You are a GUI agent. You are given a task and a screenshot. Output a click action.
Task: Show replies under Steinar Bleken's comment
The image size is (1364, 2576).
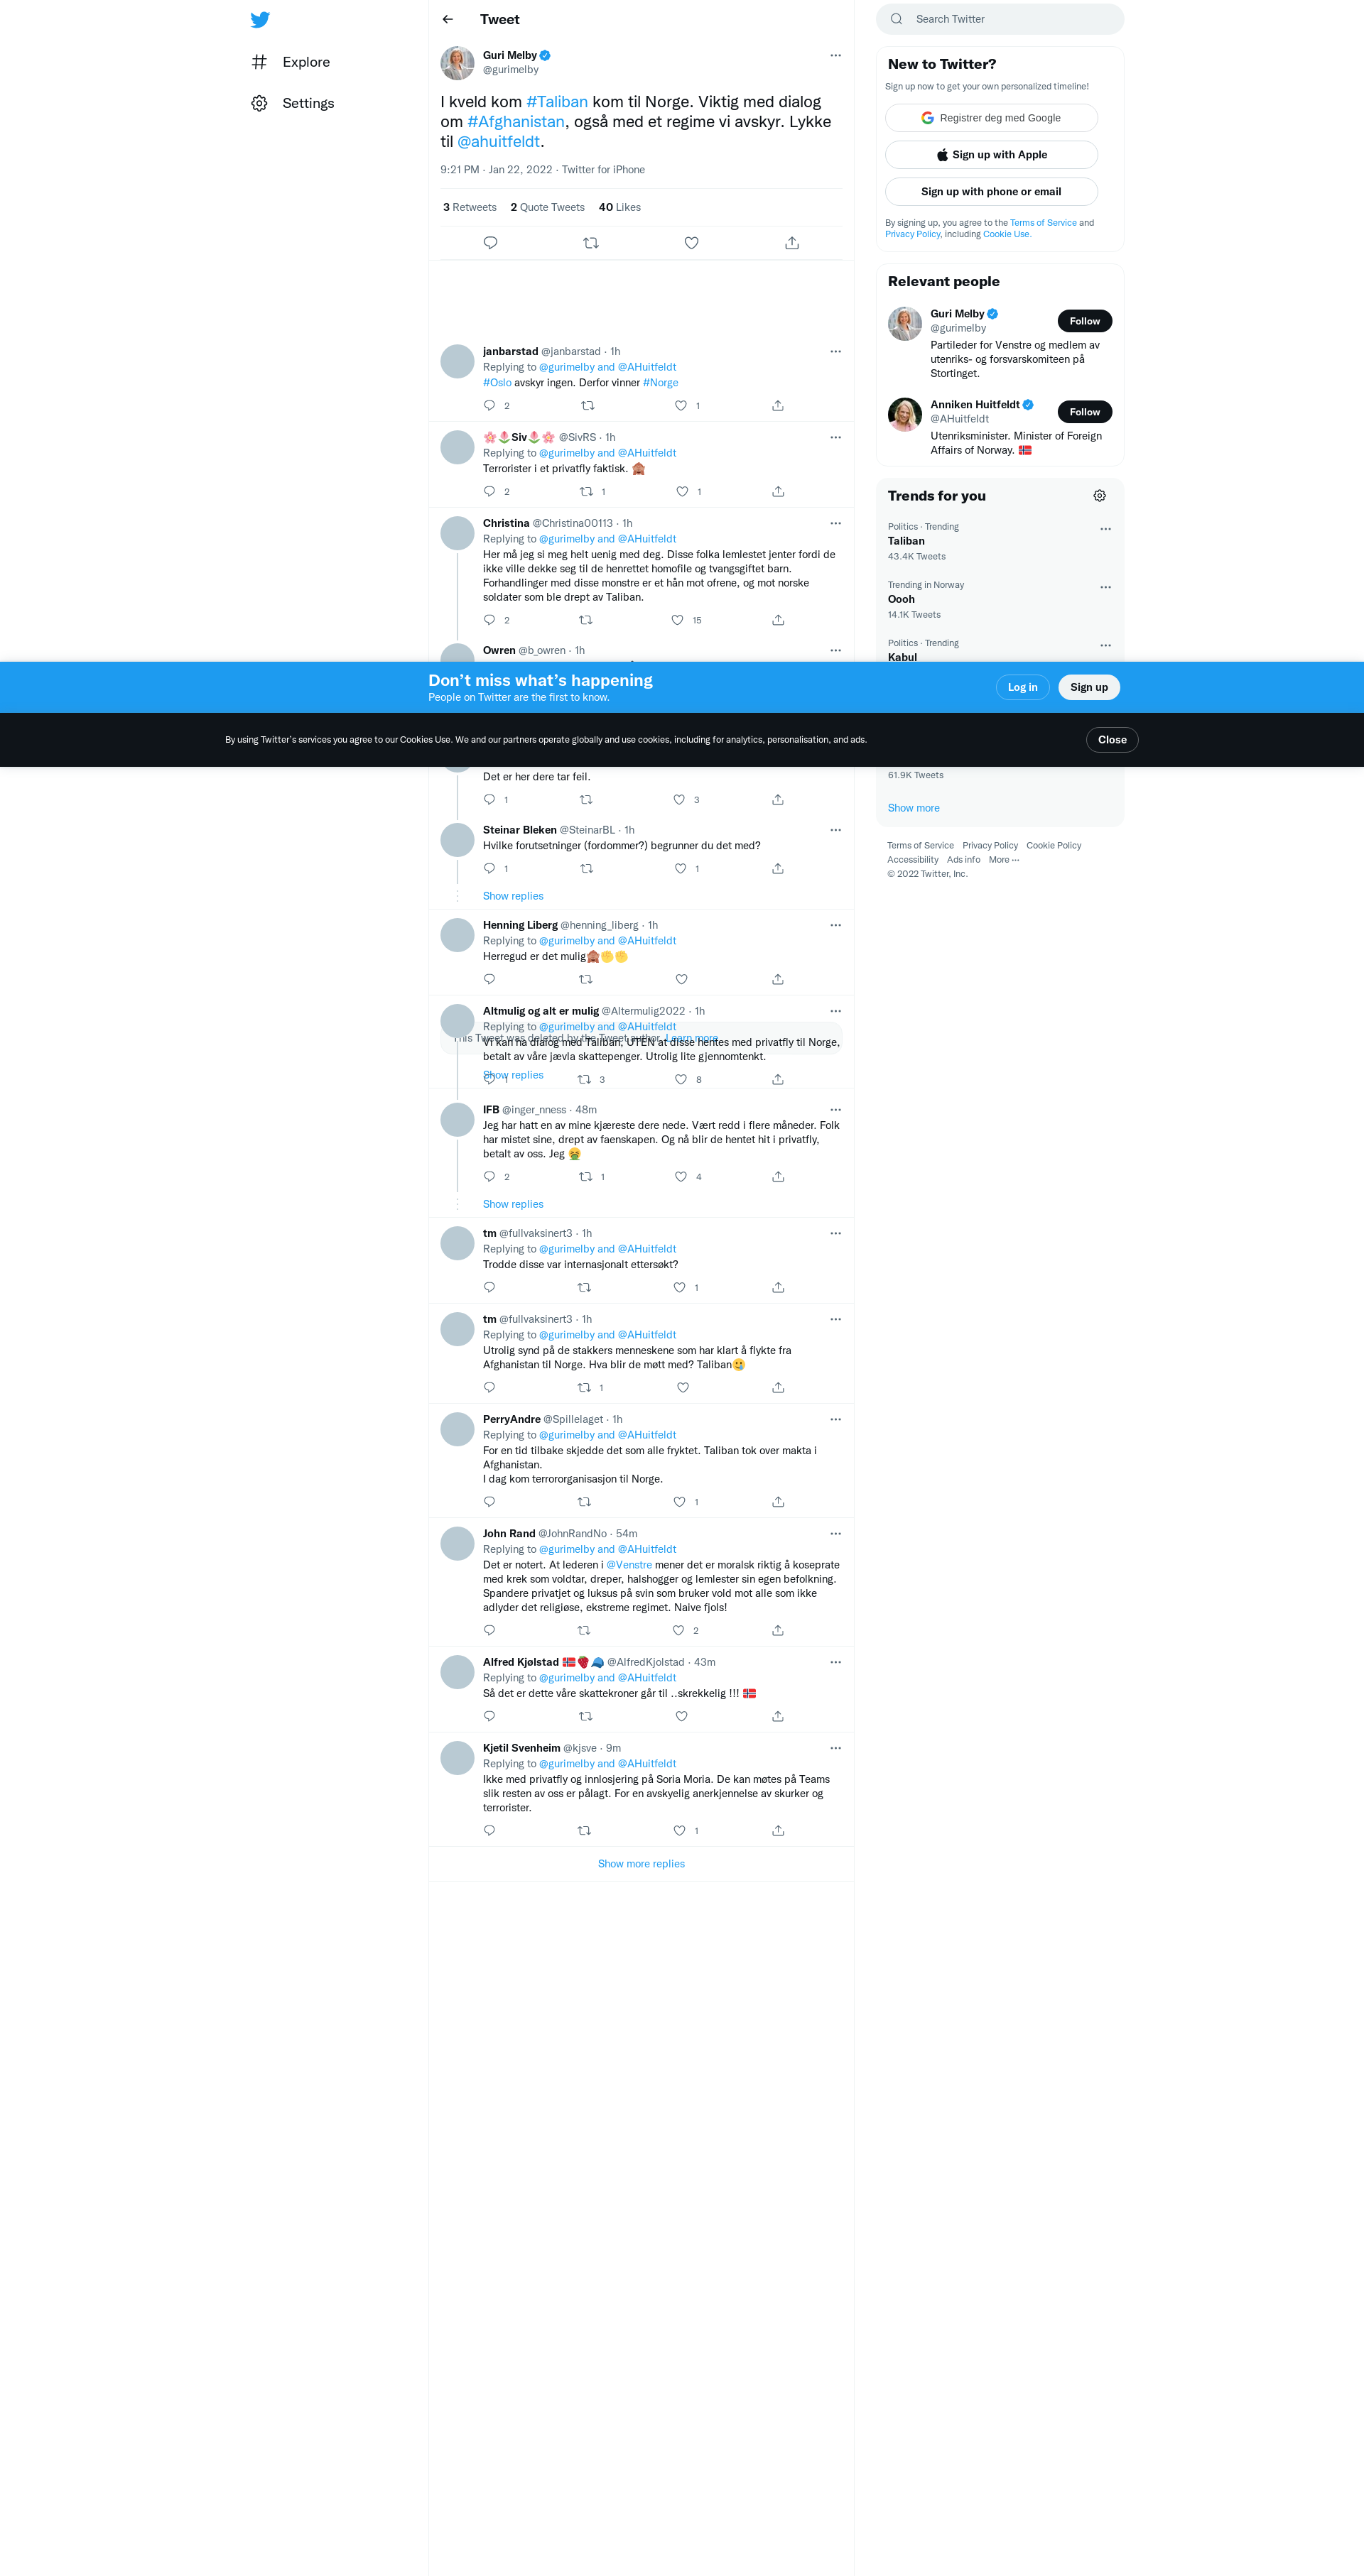(512, 896)
